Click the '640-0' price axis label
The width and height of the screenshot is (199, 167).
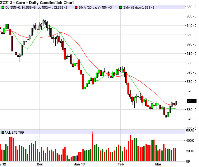(192, 26)
